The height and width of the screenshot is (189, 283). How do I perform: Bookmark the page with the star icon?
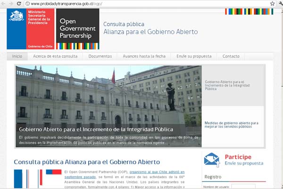click(272, 3)
